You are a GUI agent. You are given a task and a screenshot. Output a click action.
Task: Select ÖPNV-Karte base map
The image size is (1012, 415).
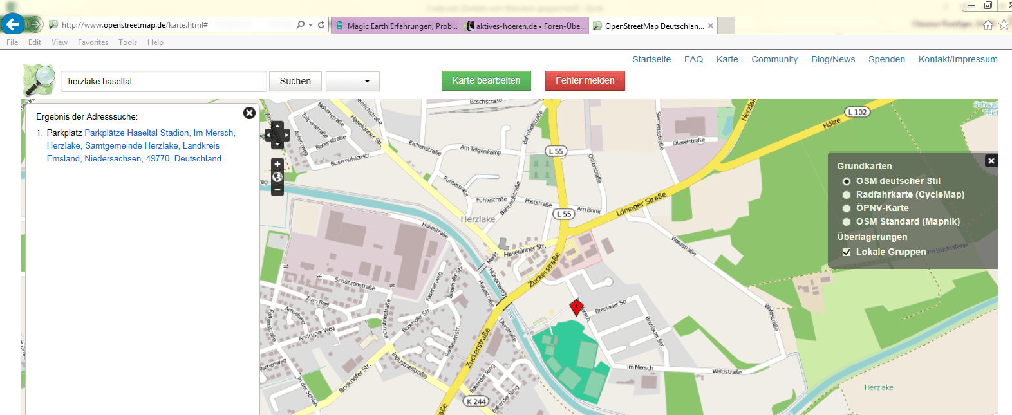[847, 208]
